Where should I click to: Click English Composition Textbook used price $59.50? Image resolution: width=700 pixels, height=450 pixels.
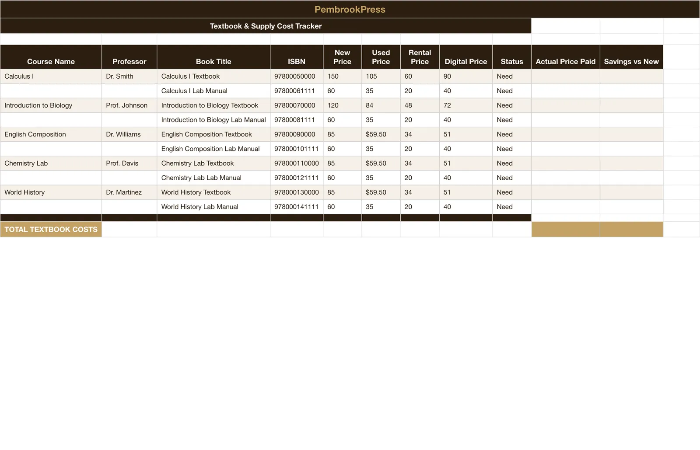[x=381, y=134]
